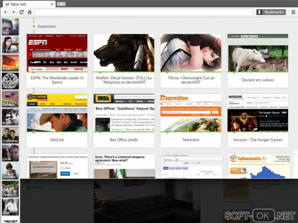This screenshot has width=298, height=223.
Task: Open the German model railway book card
Action: pos(57,166)
